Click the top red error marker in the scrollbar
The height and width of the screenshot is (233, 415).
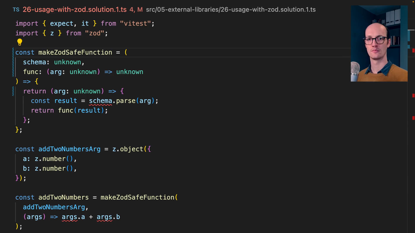(413, 50)
